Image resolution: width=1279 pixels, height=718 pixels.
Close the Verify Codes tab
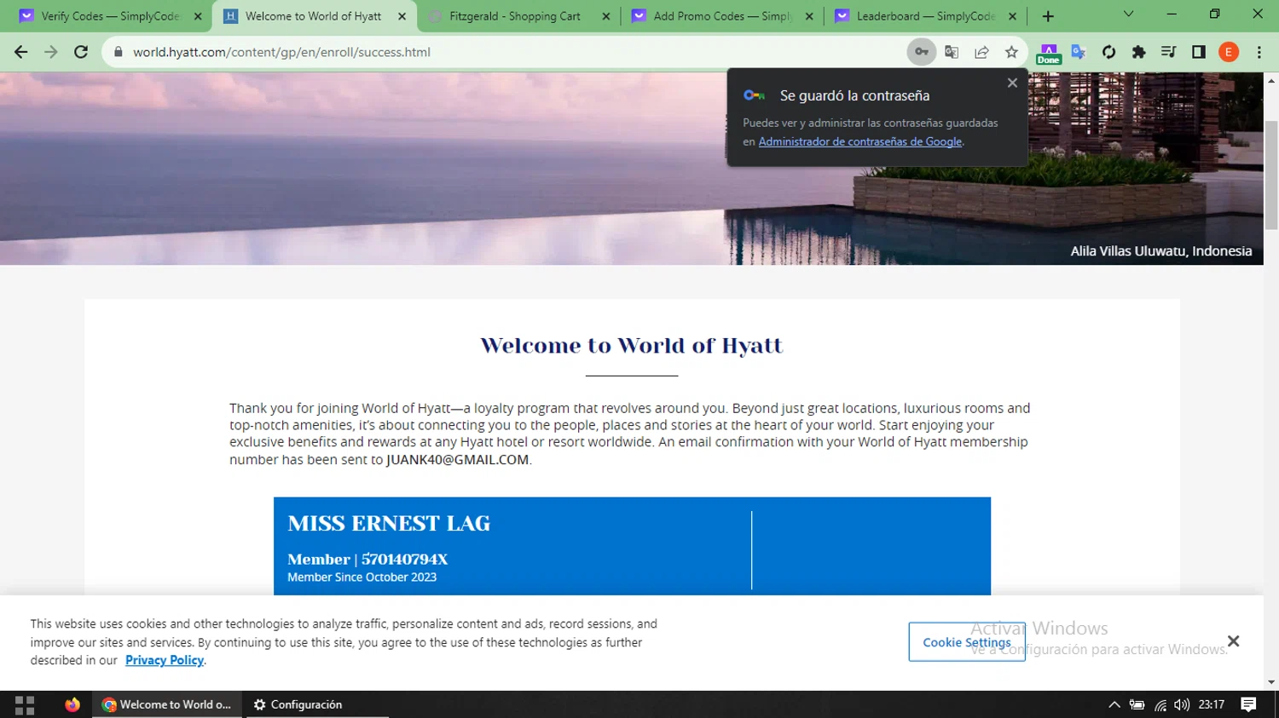click(198, 16)
